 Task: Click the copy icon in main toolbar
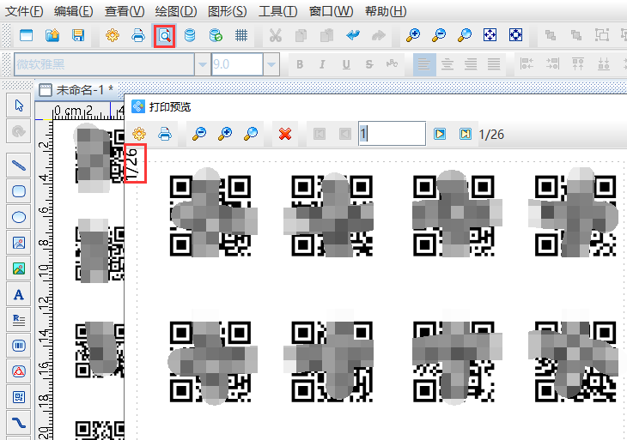301,35
